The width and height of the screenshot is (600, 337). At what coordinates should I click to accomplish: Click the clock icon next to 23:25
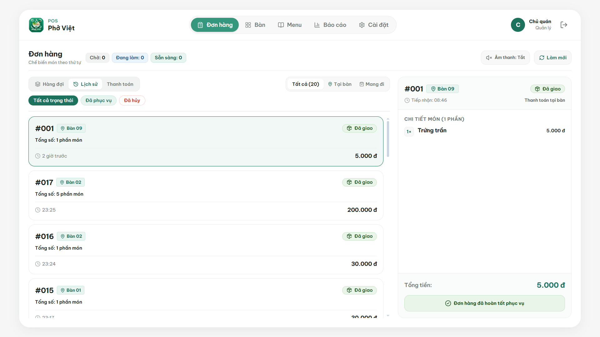click(38, 210)
